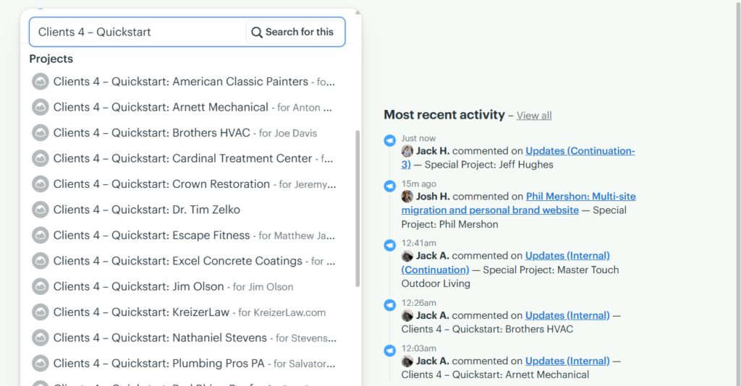The image size is (741, 386).
Task: Click the comment bubble icon for 15m ago entry
Action: tap(389, 186)
